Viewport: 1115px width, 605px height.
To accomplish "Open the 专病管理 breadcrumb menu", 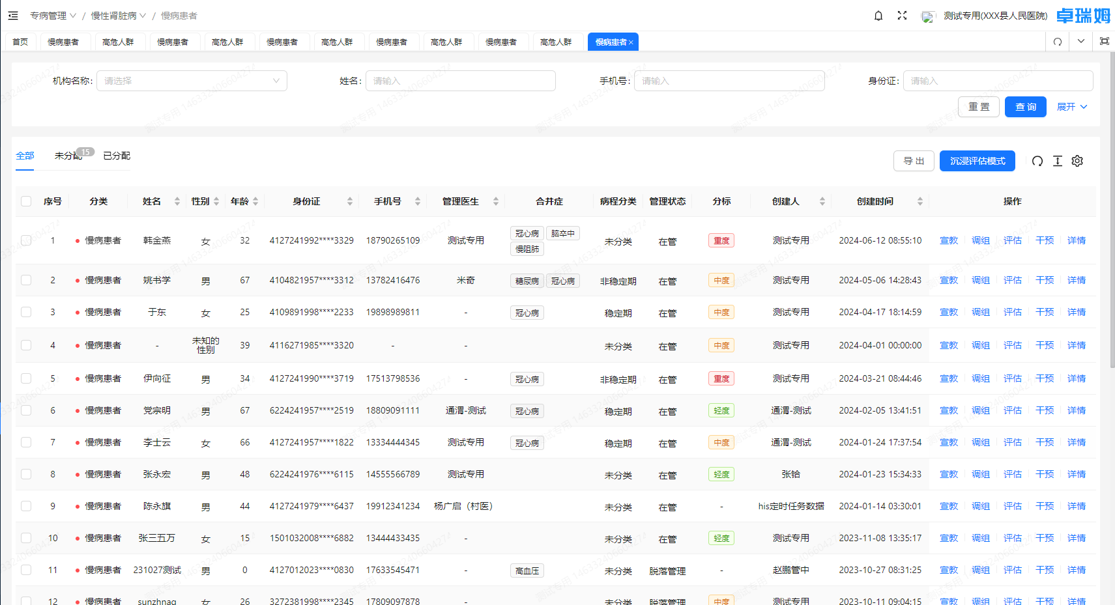I will tap(53, 16).
